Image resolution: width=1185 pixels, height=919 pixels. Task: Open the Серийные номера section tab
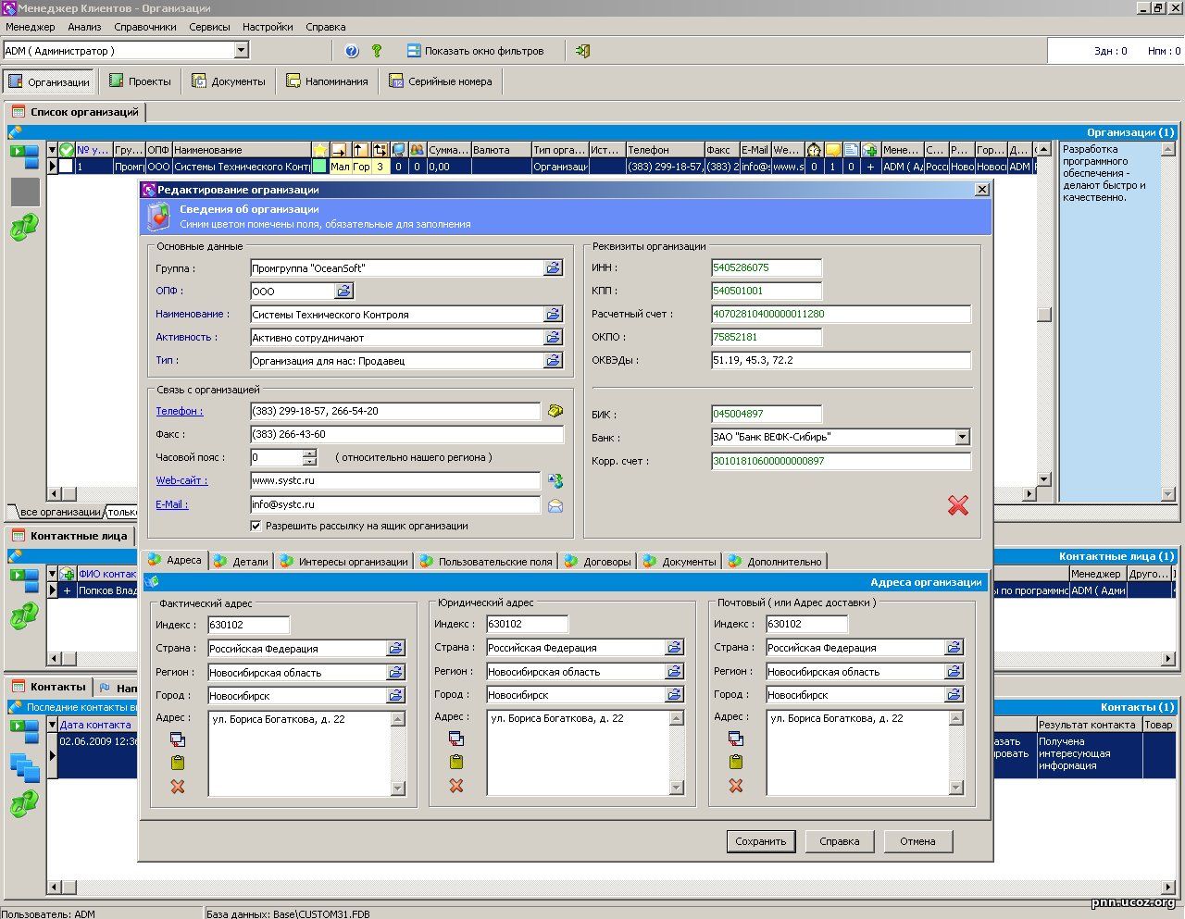click(441, 81)
